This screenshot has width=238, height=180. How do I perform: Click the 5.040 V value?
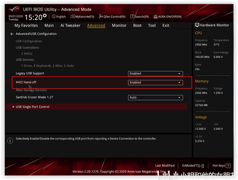[218, 129]
